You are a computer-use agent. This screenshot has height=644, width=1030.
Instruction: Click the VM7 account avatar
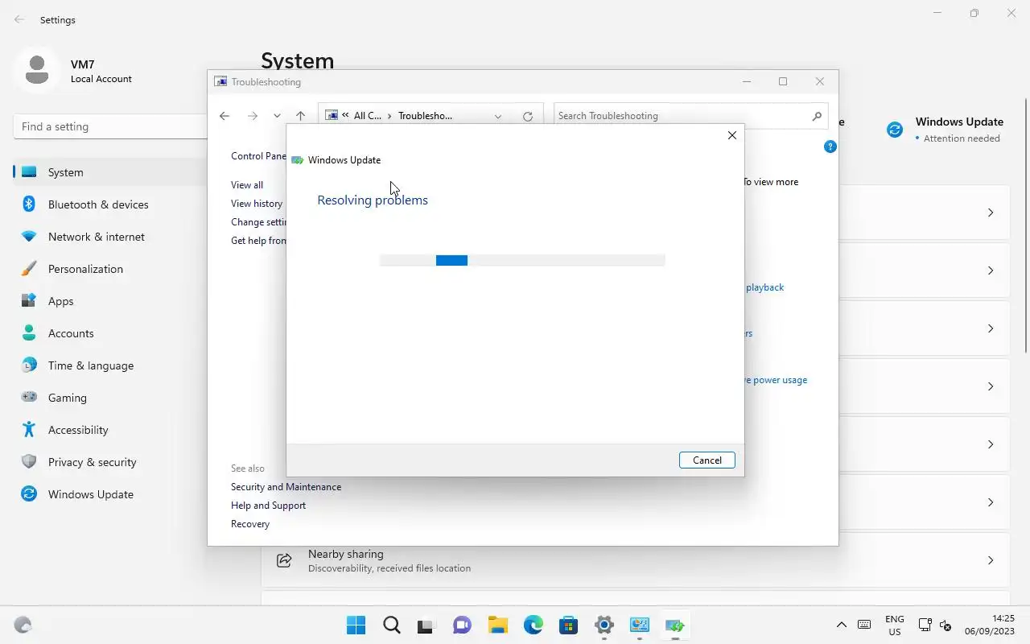coord(36,70)
